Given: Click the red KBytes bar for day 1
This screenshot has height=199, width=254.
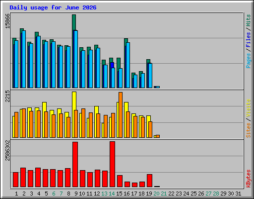Looking at the screenshot, I should [x=15, y=180].
